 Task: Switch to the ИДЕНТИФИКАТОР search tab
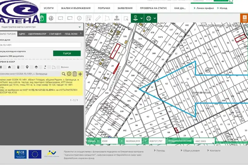click(37, 34)
